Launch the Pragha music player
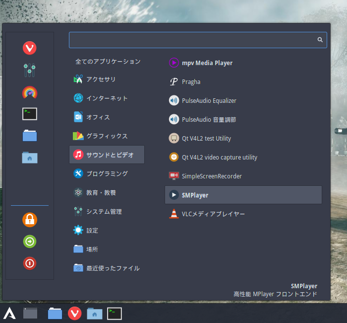The height and width of the screenshot is (323, 347). point(243,81)
